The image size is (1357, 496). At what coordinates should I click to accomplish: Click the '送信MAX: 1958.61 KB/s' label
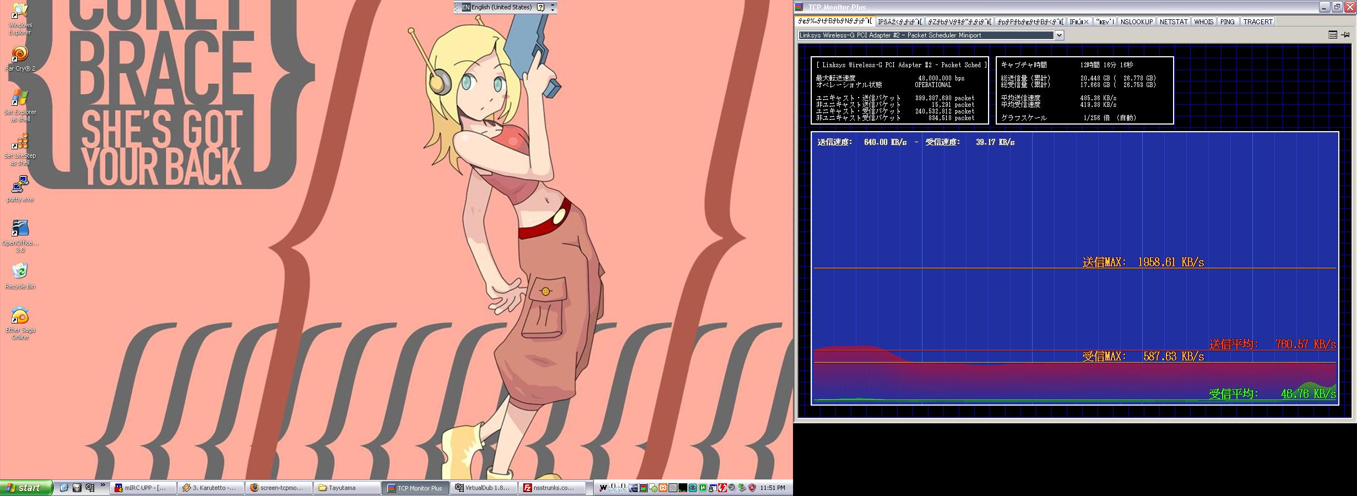1143,262
